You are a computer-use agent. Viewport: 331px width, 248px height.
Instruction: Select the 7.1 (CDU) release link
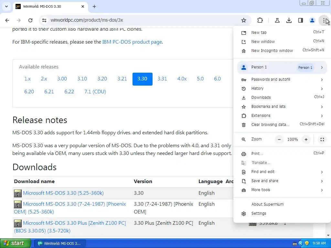click(95, 92)
